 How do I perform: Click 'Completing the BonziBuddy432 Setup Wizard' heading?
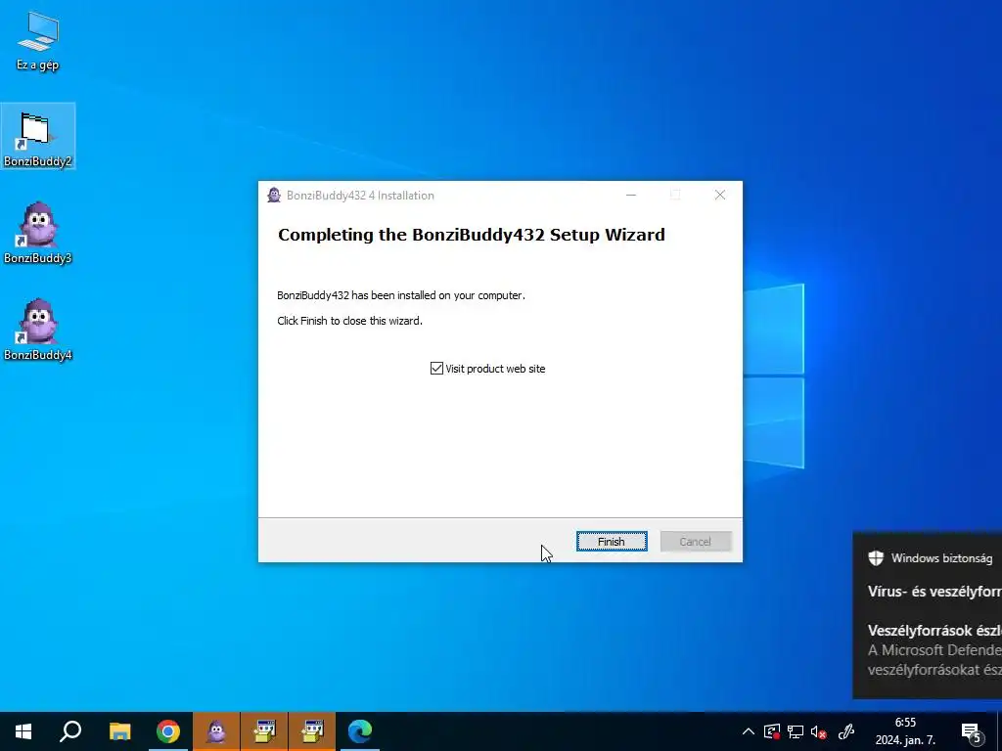coord(472,235)
